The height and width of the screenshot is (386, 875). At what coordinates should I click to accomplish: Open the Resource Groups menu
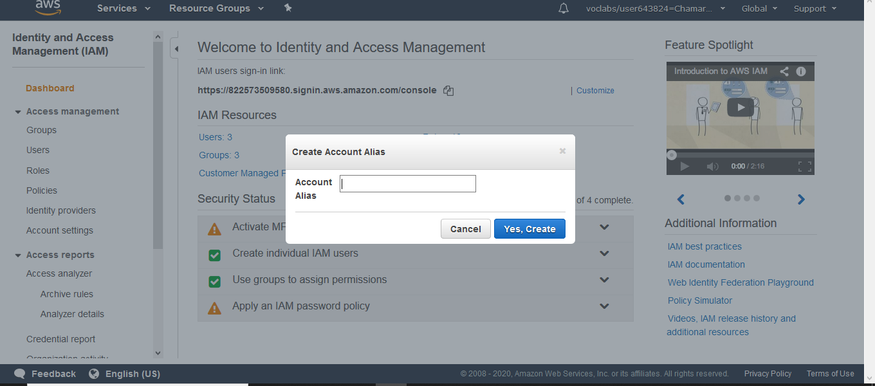click(x=216, y=8)
